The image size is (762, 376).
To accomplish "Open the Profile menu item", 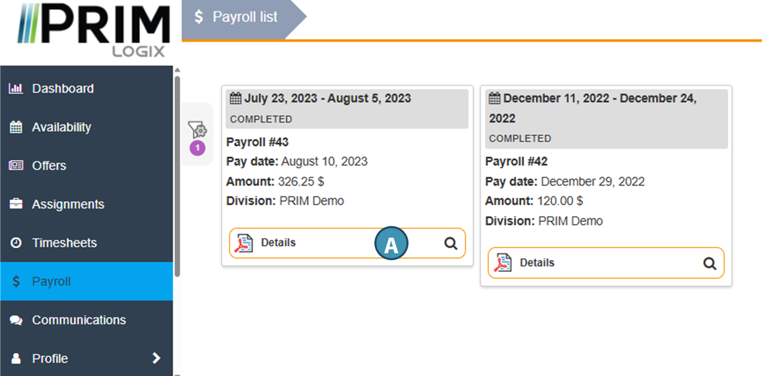I will [50, 358].
